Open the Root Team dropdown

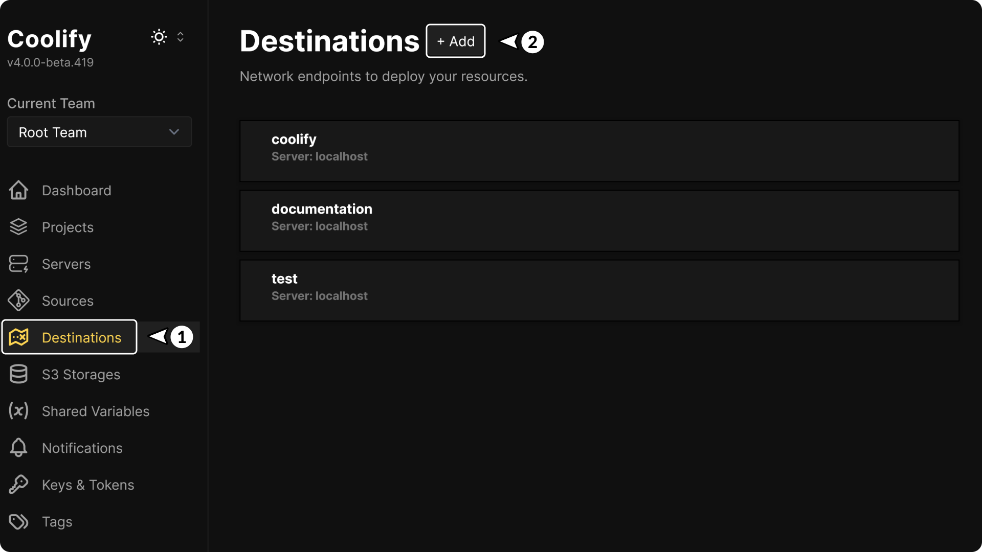[x=99, y=132]
